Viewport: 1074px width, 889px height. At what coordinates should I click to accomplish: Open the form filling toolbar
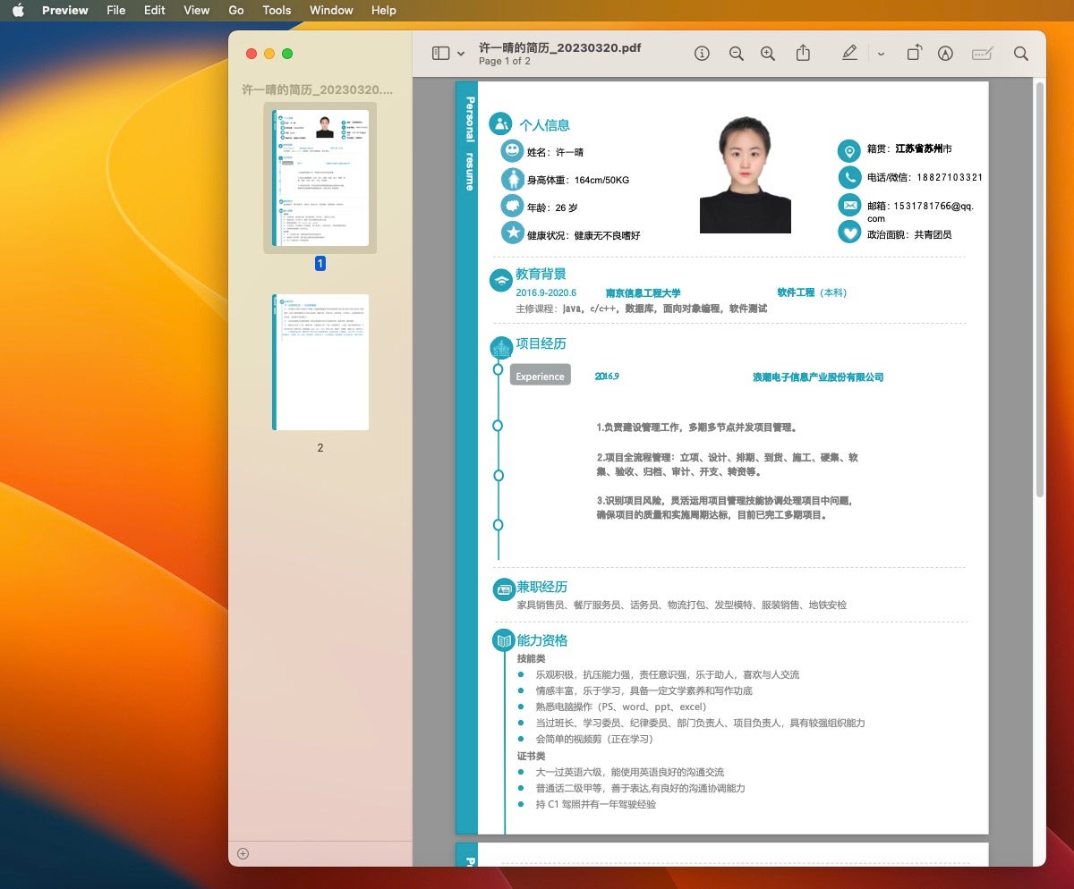[x=983, y=54]
